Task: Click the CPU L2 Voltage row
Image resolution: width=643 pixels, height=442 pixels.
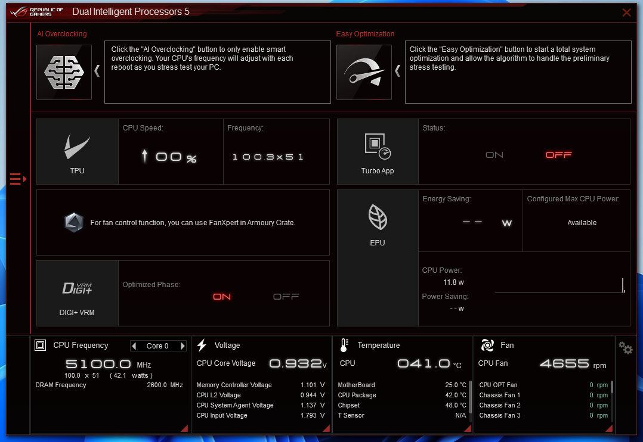Action: 261,396
